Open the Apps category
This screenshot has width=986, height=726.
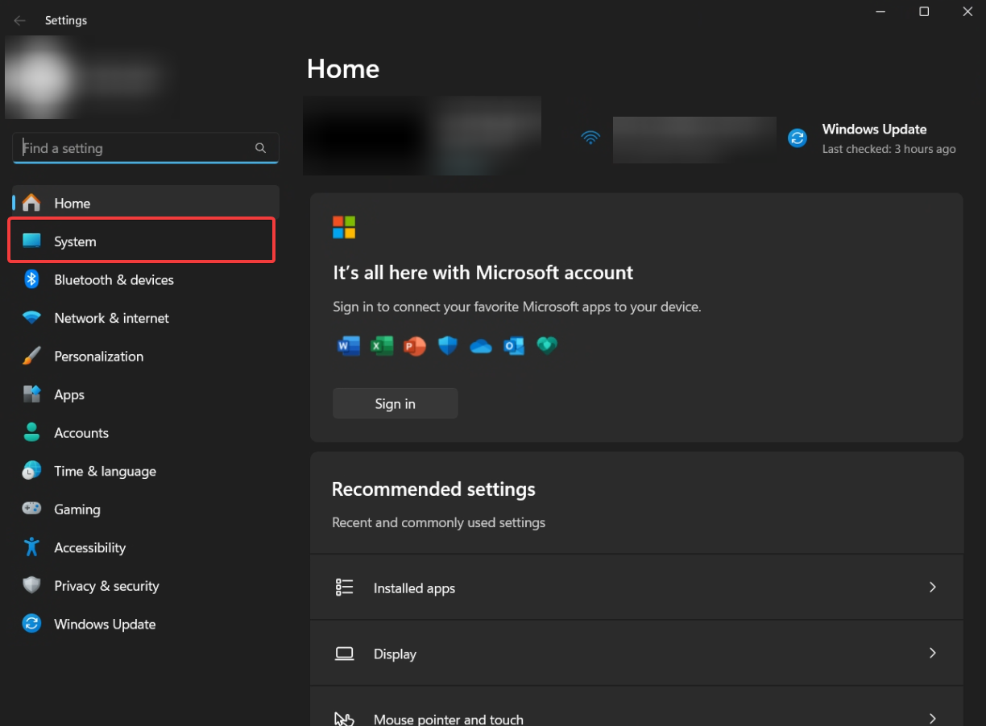click(146, 394)
